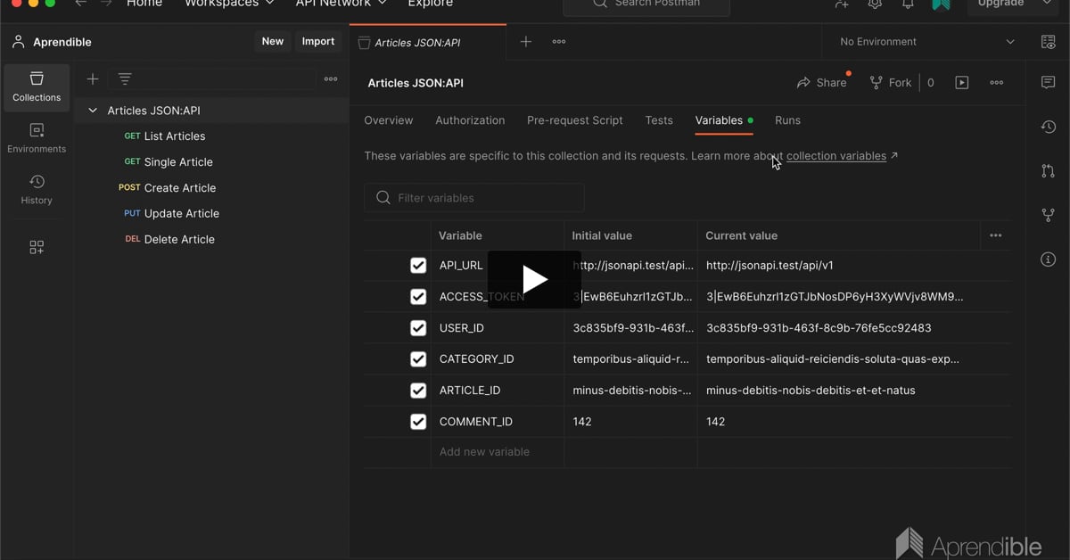Viewport: 1070px width, 560px height.
Task: Open notifications bell in top bar
Action: click(x=908, y=4)
